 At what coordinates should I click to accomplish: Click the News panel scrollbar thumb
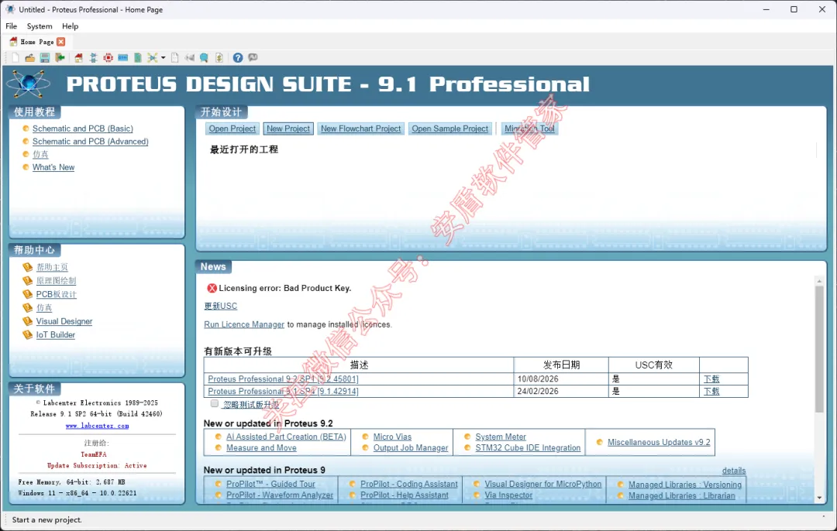(819, 349)
